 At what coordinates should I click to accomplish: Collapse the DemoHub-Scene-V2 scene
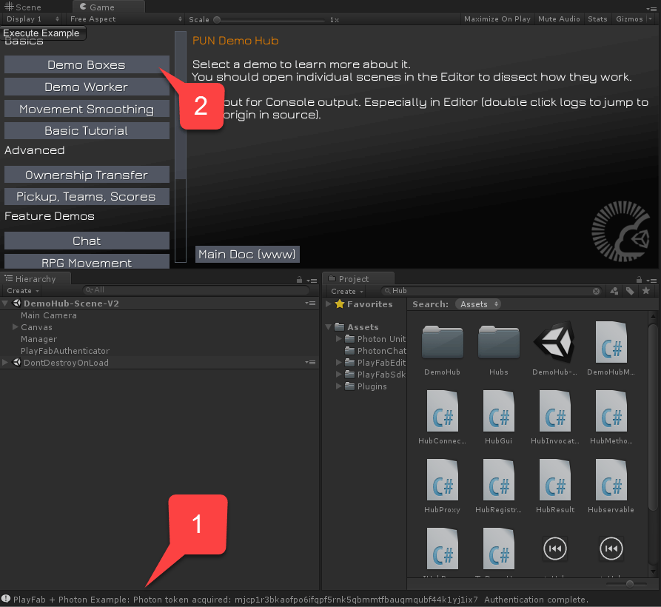(x=5, y=303)
